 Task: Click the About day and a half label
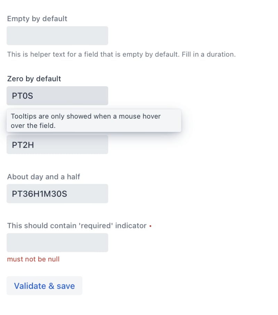[44, 177]
